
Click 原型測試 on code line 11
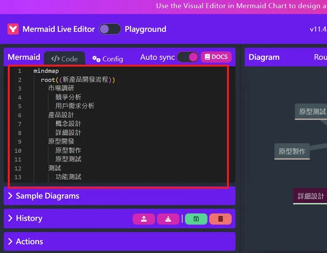point(68,159)
